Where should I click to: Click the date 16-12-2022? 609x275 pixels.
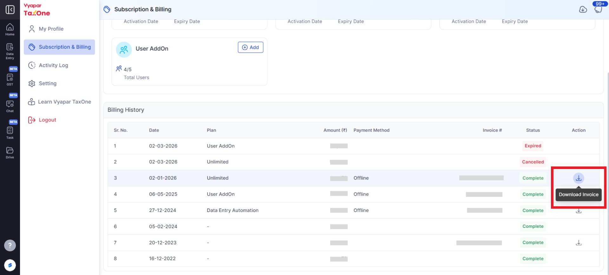tap(162, 259)
